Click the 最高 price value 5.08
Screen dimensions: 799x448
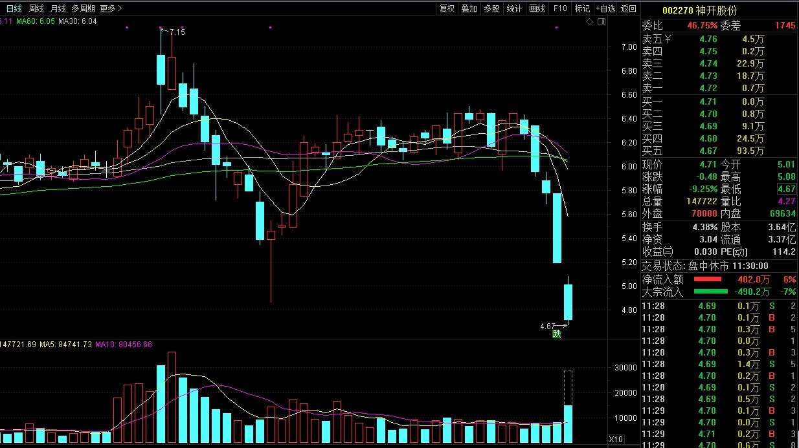pos(787,176)
